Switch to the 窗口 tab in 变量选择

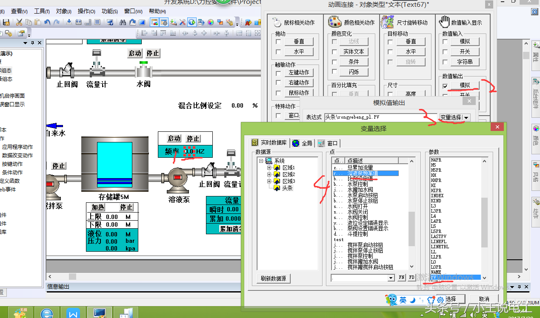[328, 143]
